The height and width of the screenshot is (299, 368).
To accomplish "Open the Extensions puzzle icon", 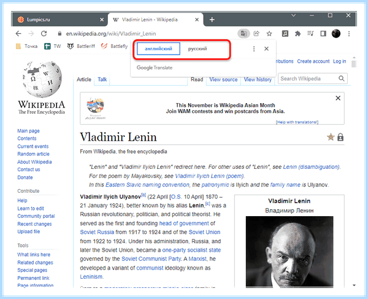I will pyautogui.click(x=297, y=34).
